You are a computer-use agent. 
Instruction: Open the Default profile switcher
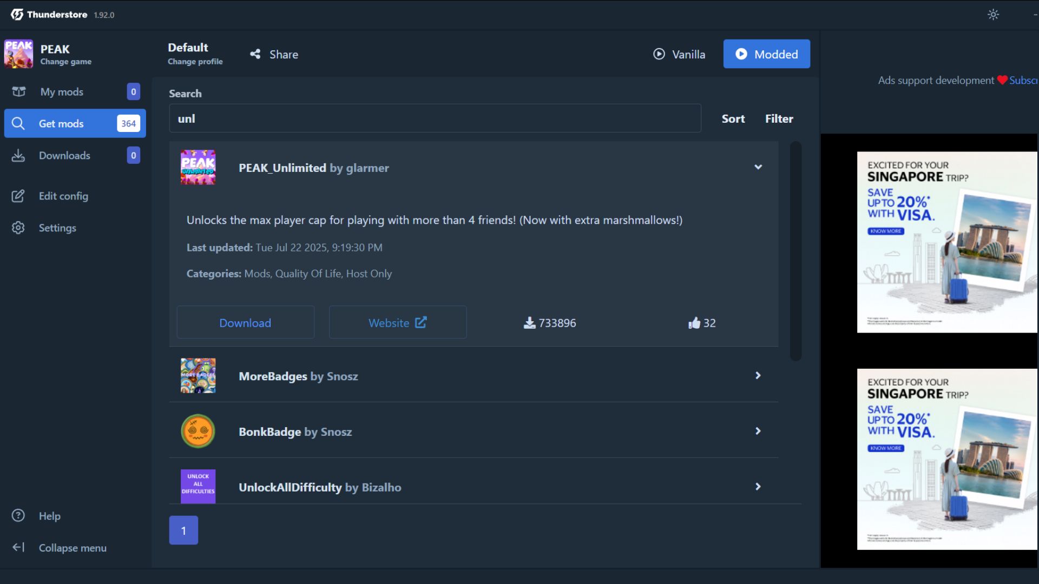[x=195, y=54]
